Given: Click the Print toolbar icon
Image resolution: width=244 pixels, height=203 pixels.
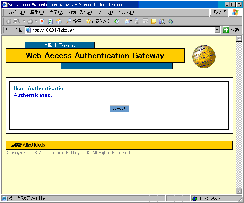Looking at the screenshot, I should pyautogui.click(x=137, y=21).
